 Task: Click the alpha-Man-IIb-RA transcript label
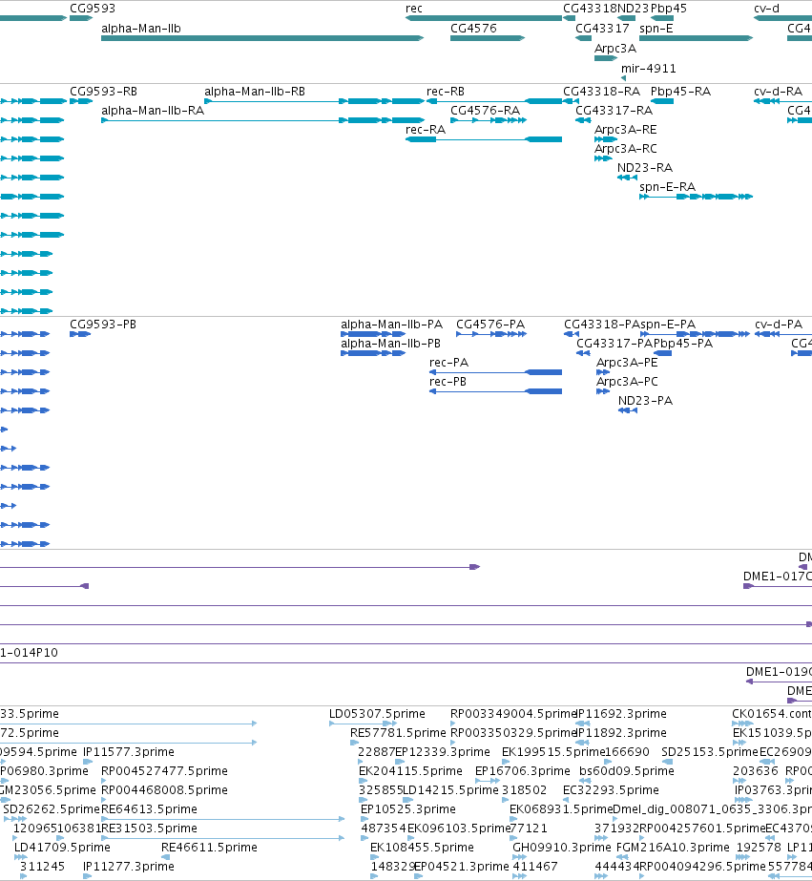tap(152, 111)
